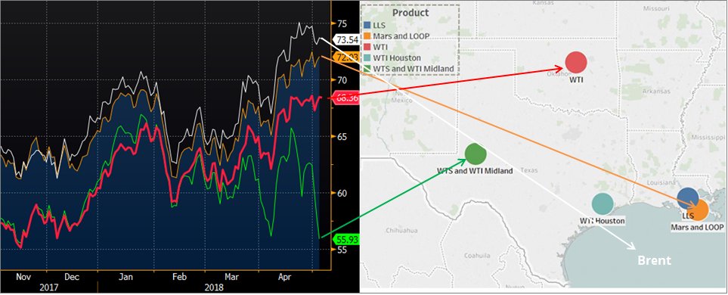This screenshot has width=728, height=295.
Task: Click the 55.93 green price tag
Action: 346,239
